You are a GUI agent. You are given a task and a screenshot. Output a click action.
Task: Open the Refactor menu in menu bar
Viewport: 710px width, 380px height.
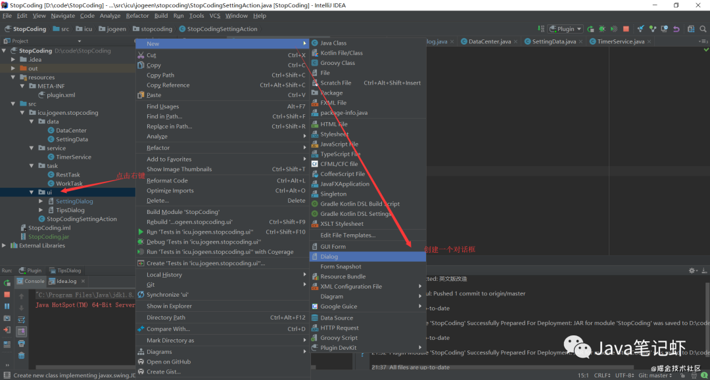pyautogui.click(x=137, y=16)
